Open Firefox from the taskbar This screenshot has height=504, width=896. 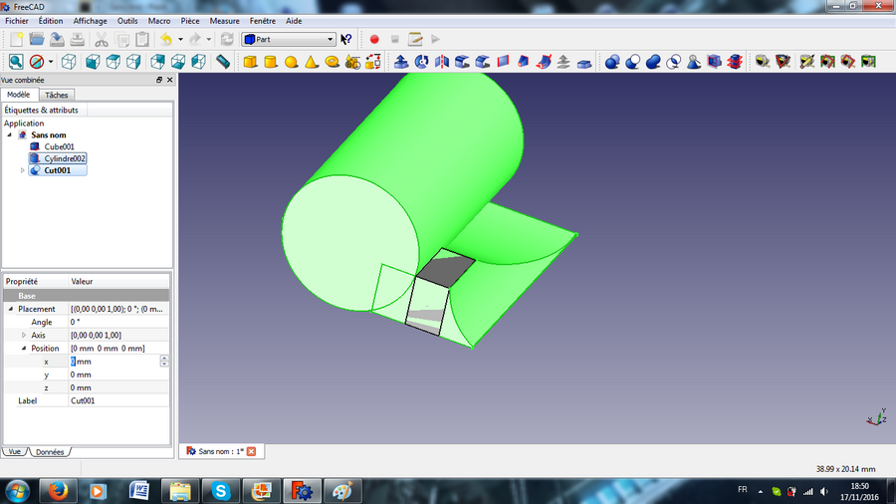[x=56, y=490]
